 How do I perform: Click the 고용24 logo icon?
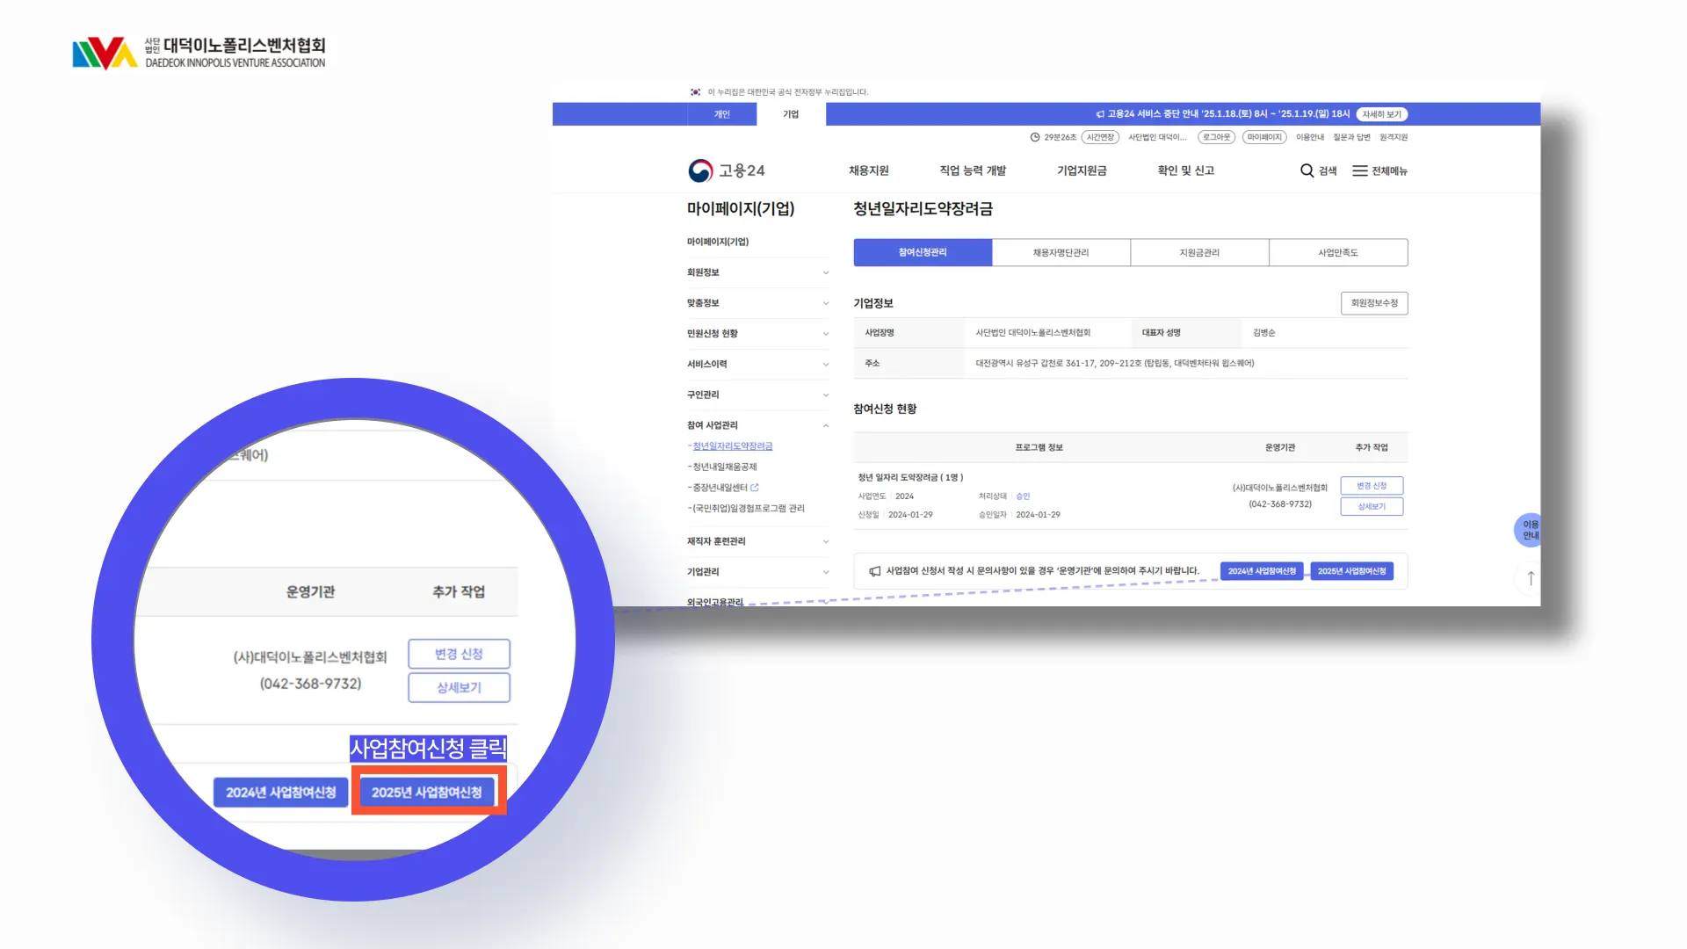tap(700, 170)
